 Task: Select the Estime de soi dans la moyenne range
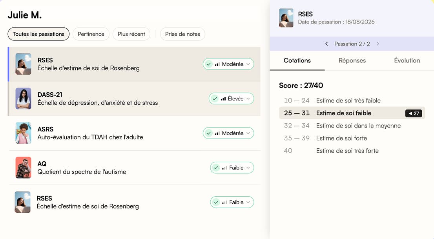click(352, 126)
